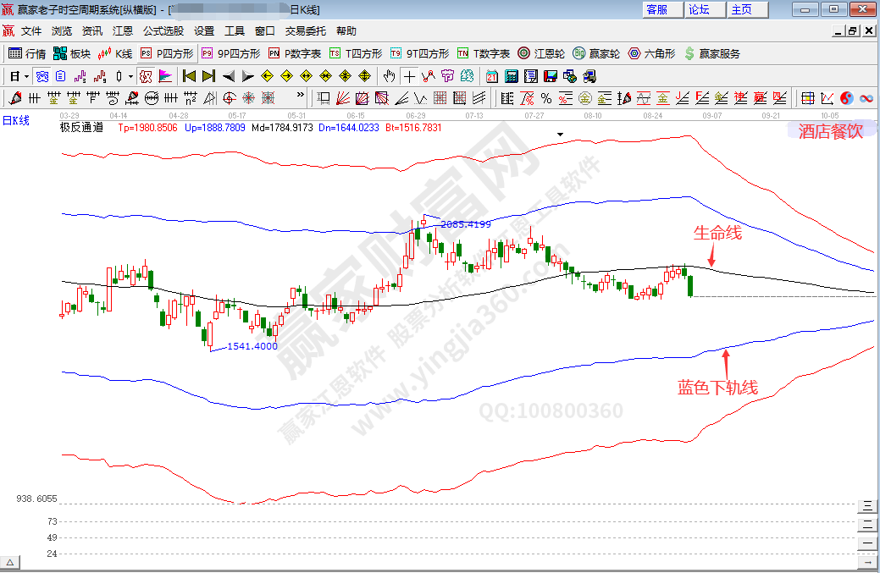Click the 客服 button

(656, 9)
